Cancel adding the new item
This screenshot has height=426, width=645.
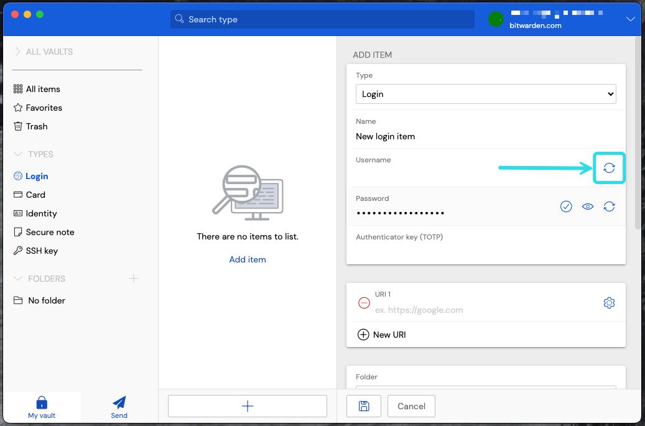click(411, 406)
